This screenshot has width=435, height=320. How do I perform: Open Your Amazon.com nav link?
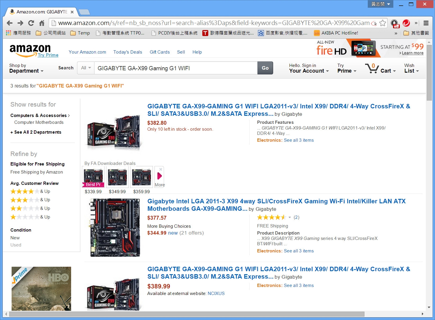coord(87,52)
